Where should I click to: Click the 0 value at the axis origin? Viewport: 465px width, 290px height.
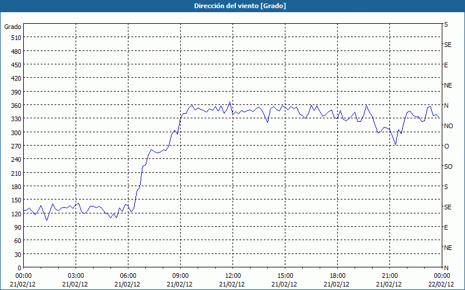click(20, 268)
